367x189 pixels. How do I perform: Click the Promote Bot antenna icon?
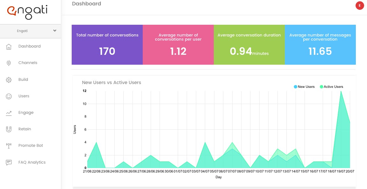coord(9,146)
